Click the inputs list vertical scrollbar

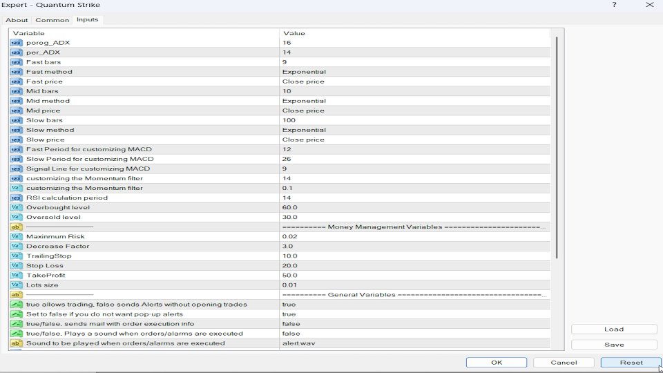(557, 148)
